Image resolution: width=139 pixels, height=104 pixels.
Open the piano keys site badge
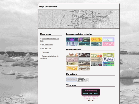click(x=72, y=44)
